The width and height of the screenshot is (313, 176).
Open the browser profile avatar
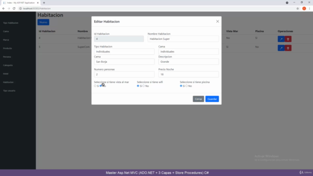[x=304, y=8]
